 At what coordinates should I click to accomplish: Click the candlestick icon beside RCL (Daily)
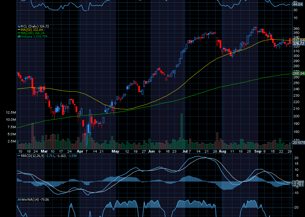[x=19, y=26]
